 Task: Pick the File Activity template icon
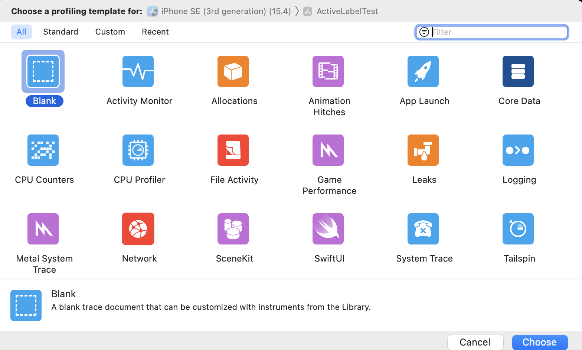pyautogui.click(x=233, y=150)
